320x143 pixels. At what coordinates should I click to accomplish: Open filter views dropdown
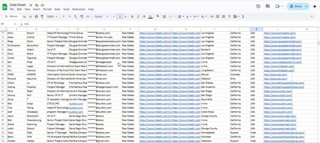[236, 17]
